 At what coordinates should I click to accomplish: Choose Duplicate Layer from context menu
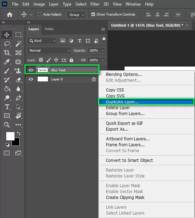146,102
